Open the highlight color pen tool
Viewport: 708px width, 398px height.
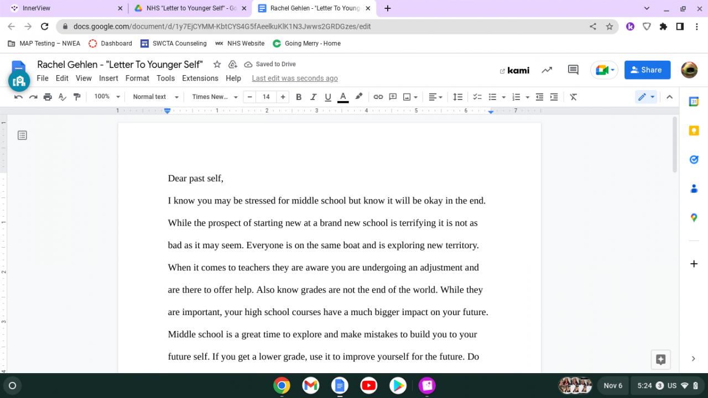point(359,97)
